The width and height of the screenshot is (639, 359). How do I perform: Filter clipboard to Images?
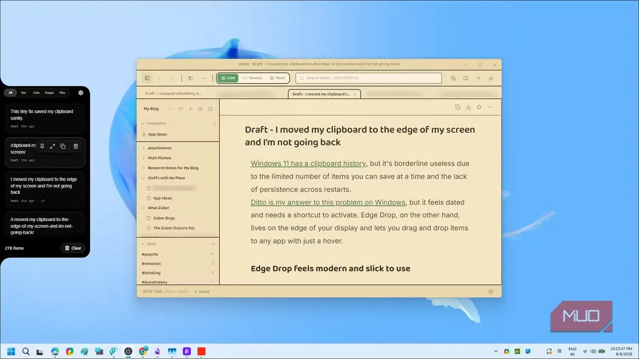coord(49,92)
